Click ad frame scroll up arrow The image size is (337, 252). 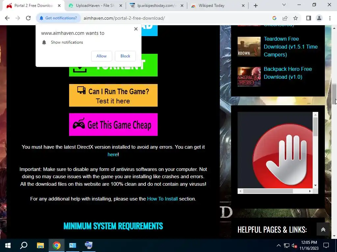tap(315, 115)
